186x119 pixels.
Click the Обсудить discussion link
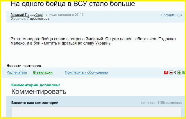coord(169,15)
